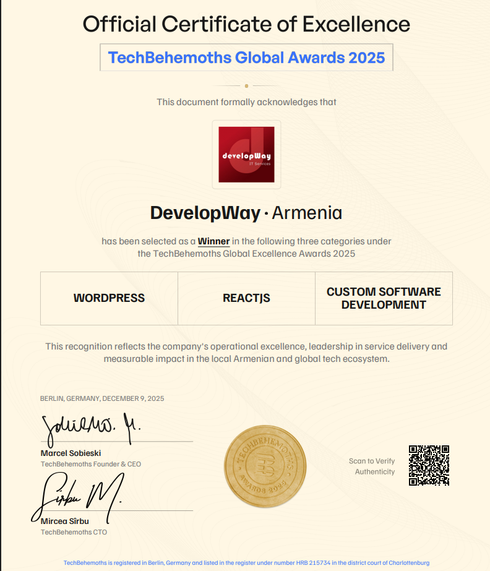The width and height of the screenshot is (490, 571).
Task: Click 'the TechBehemoths Global Excellence Awards 2025' line
Action: tap(246, 254)
